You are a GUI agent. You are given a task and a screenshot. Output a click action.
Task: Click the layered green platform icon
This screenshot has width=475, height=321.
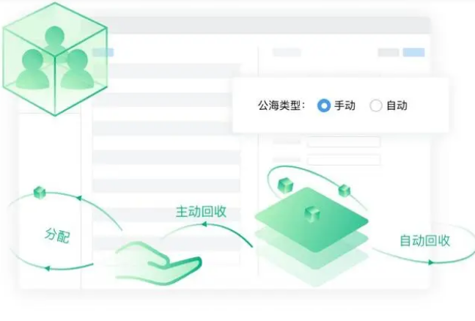point(312,236)
